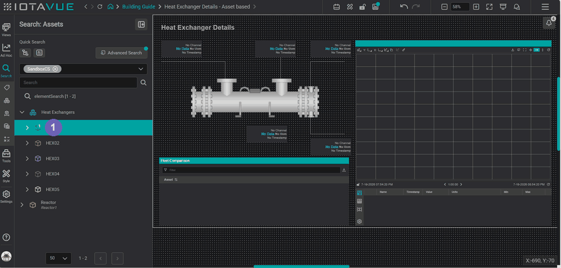Select the Search sidebar icon
561x268 pixels.
tap(6, 70)
